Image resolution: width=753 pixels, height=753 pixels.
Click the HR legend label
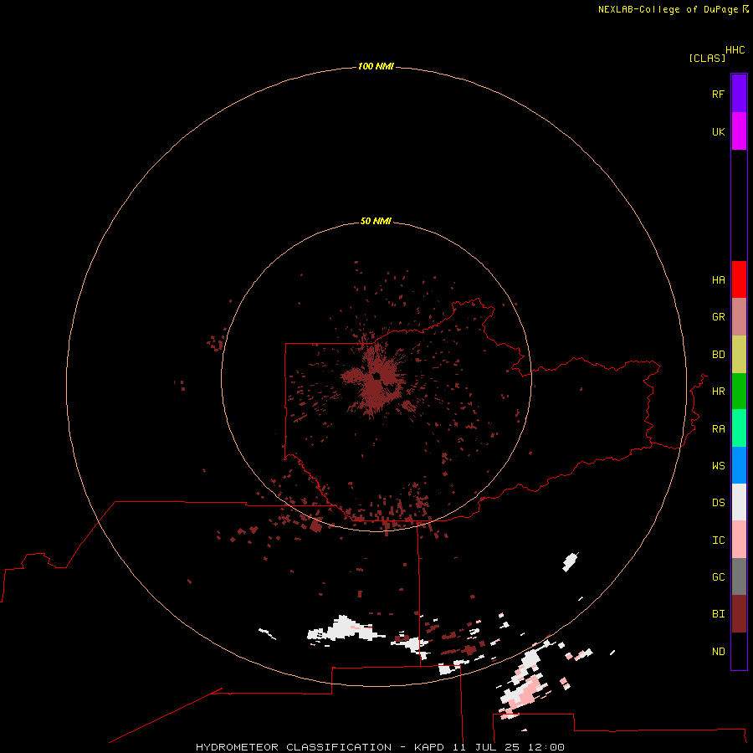coord(718,392)
